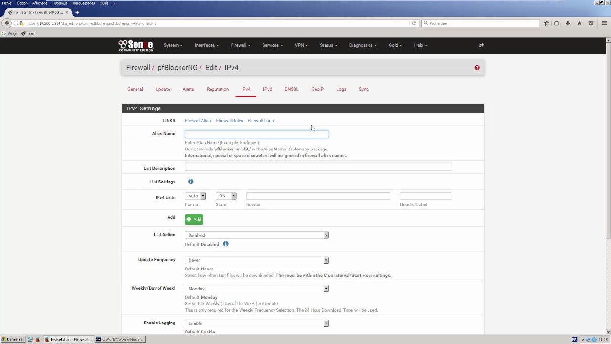This screenshot has width=611, height=344.
Task: Open the Google bookmark
Action: pyautogui.click(x=10, y=33)
